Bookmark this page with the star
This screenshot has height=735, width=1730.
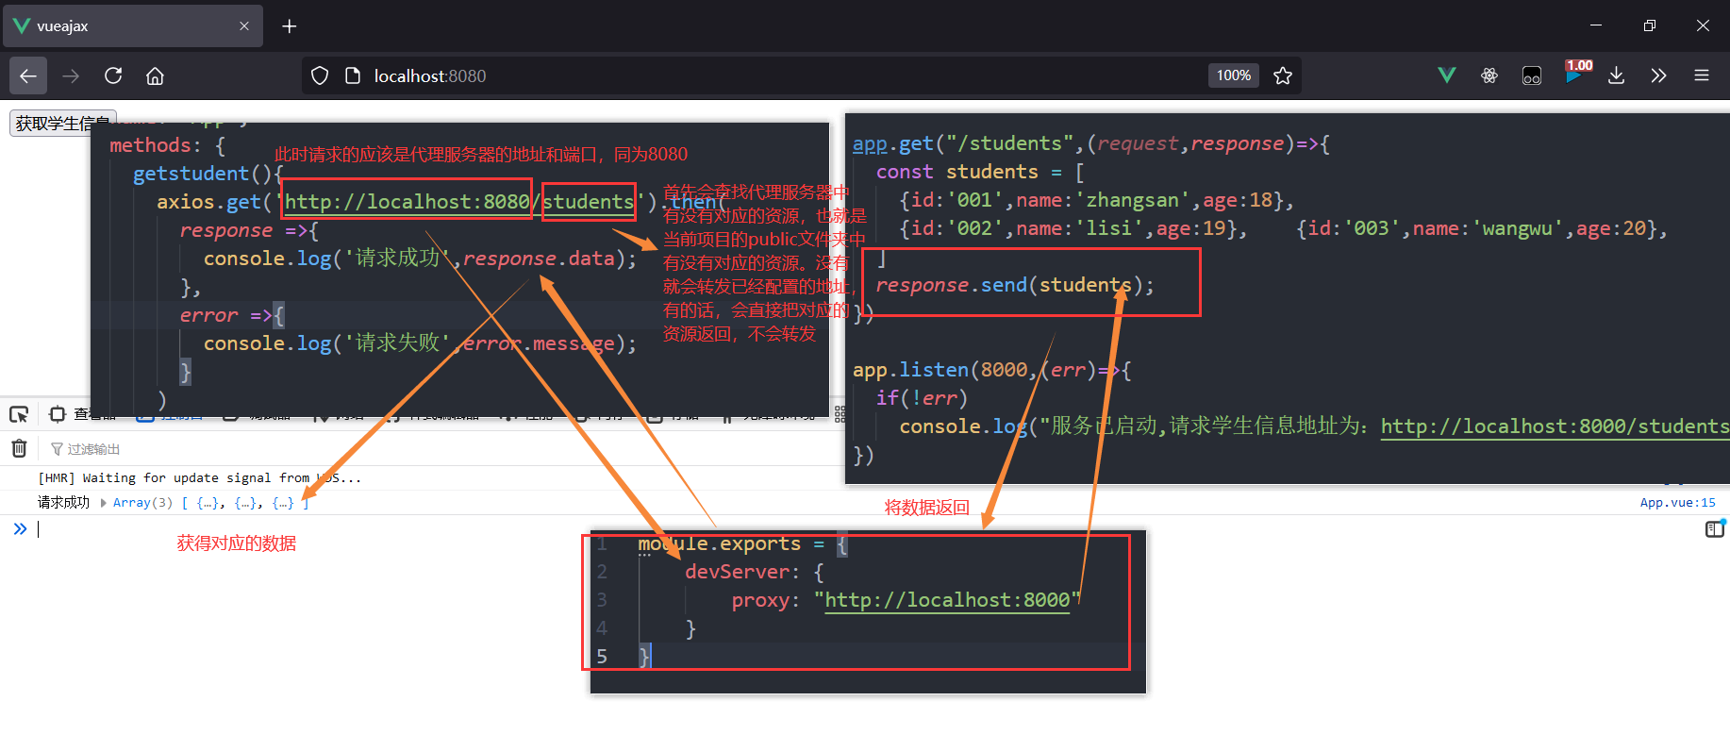(1283, 75)
